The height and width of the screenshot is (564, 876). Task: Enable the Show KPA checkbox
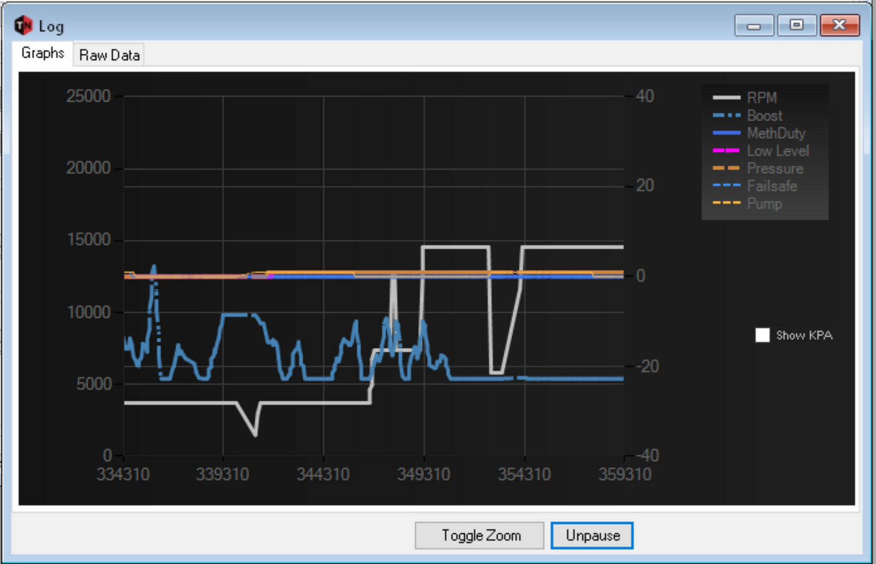[763, 335]
